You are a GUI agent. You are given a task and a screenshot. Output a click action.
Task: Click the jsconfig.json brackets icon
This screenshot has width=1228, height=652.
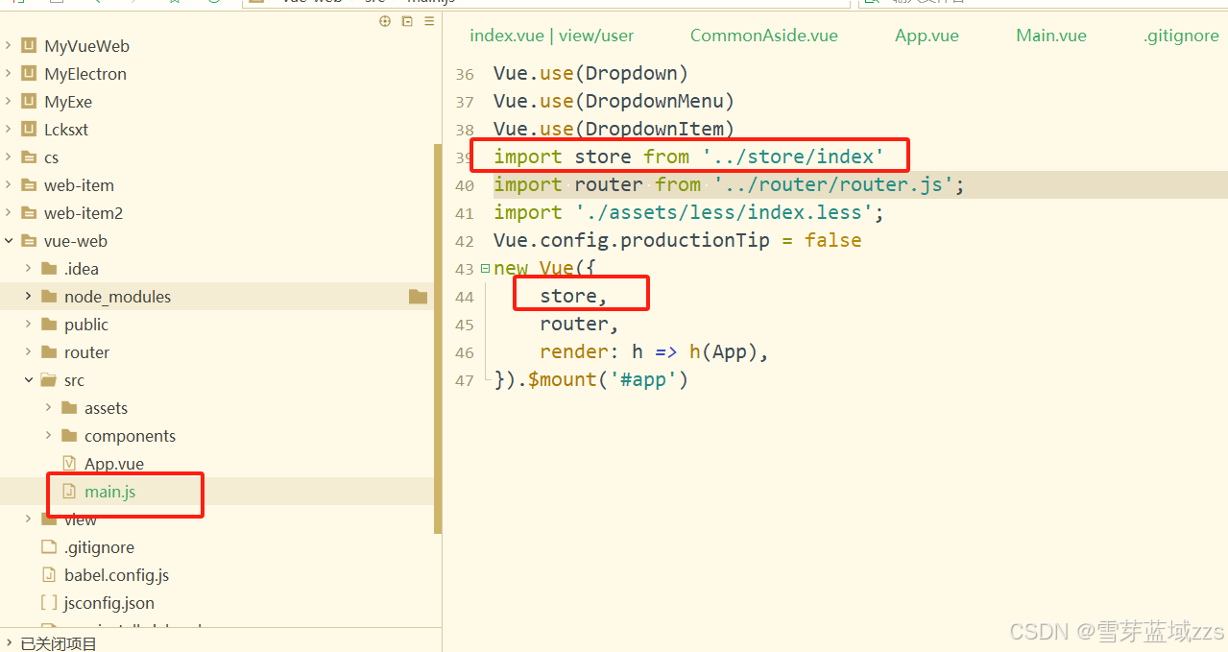(x=49, y=603)
